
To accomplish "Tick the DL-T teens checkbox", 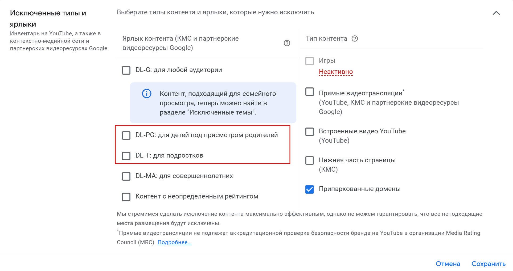I will pos(126,156).
